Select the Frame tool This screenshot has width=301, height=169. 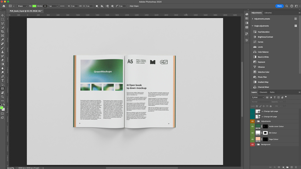(x=2, y=36)
